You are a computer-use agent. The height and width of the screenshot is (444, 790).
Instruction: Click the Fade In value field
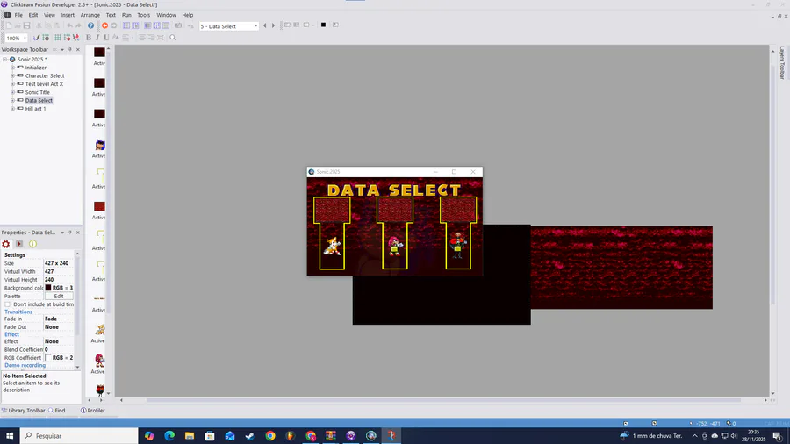(59, 319)
